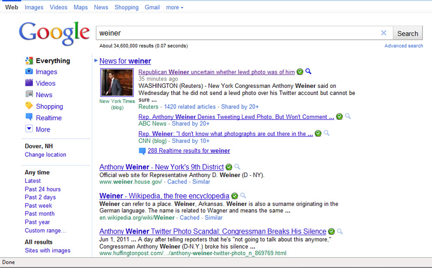
Task: Click the purple film icon beside Videos
Action: [x=29, y=83]
